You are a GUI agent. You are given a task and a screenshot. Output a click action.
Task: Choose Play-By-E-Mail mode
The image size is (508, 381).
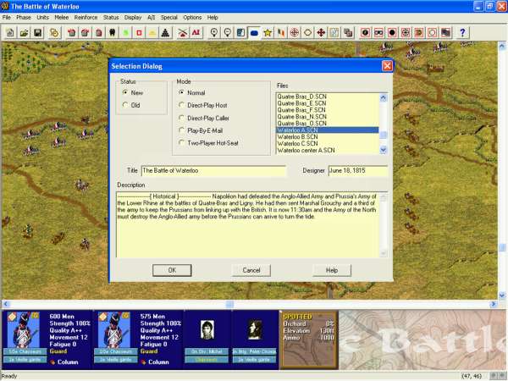tap(181, 130)
